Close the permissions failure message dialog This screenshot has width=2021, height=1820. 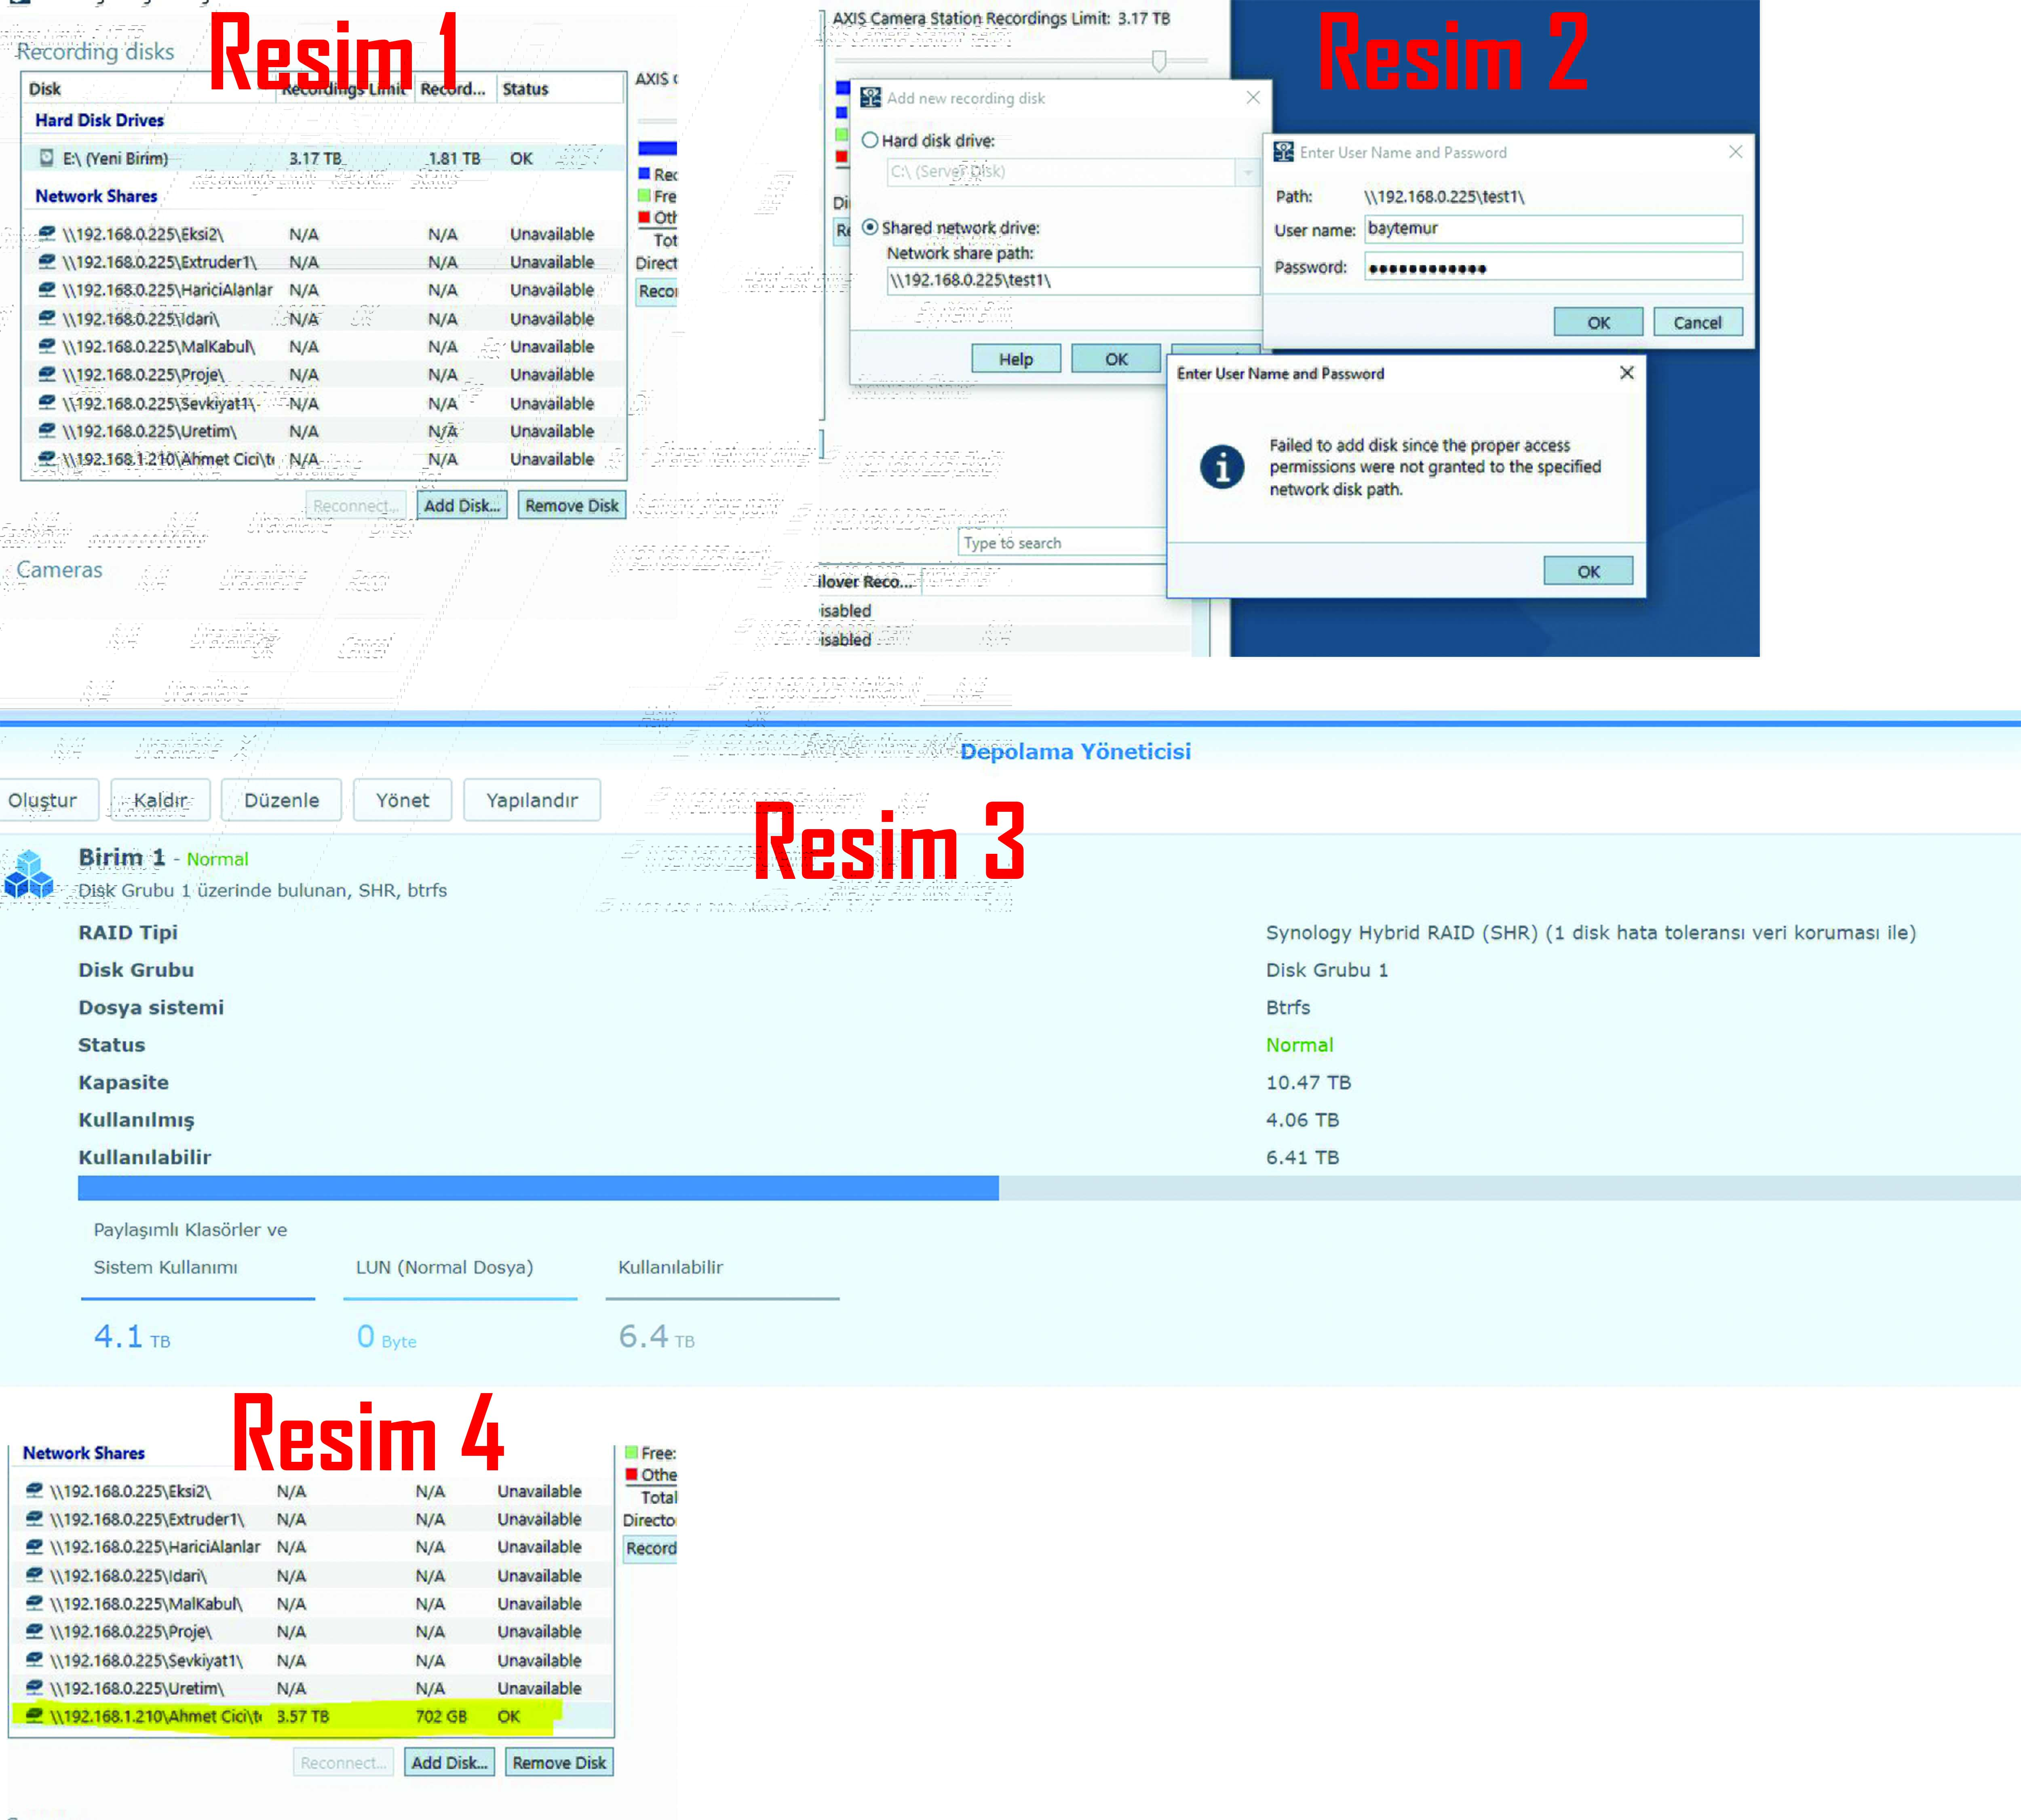pyautogui.click(x=1626, y=373)
